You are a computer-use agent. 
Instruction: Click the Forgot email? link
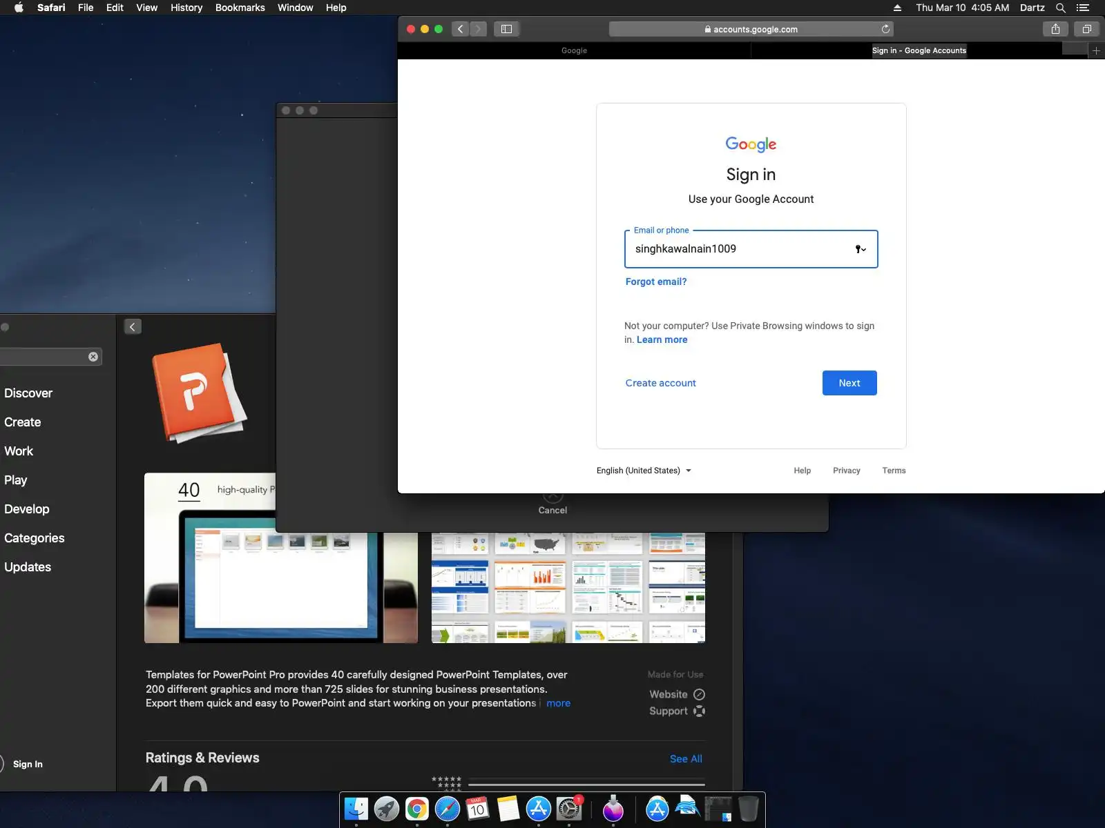656,282
